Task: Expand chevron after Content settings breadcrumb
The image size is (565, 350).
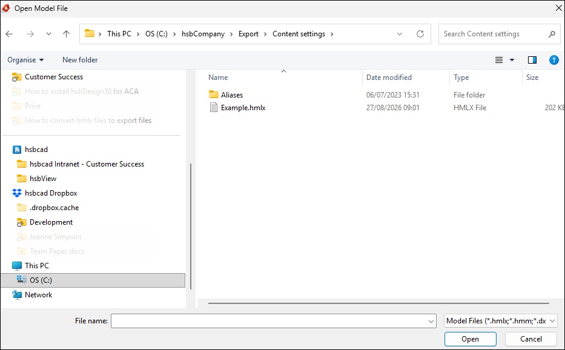Action: coord(332,34)
